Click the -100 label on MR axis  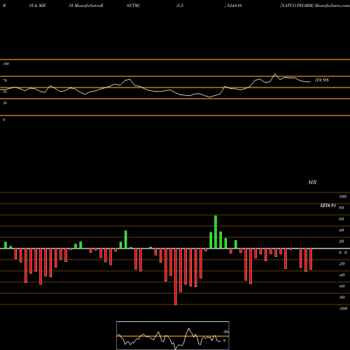pyautogui.click(x=343, y=309)
